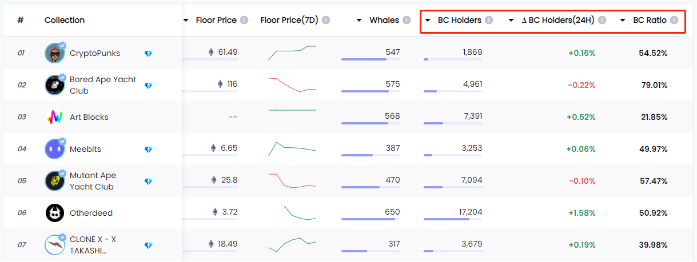Click diamond badge beside Mutant Ape Yacht Club

(x=149, y=182)
